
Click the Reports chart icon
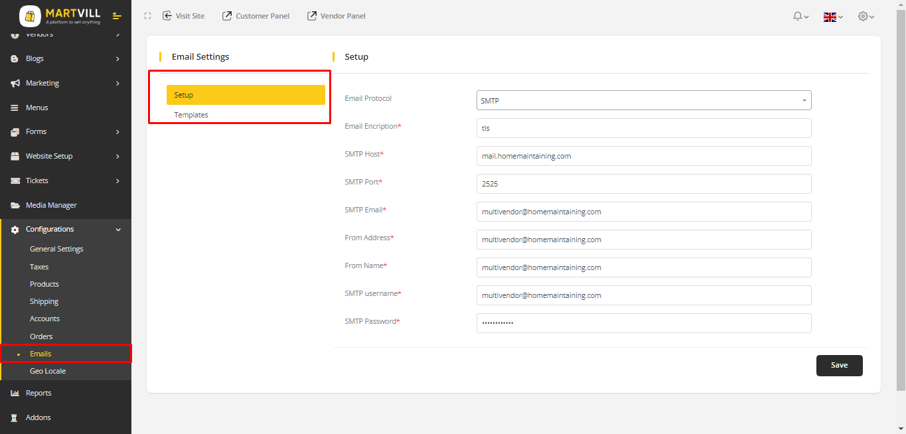tap(15, 393)
